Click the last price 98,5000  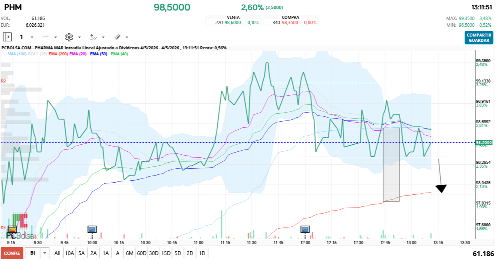(x=172, y=7)
